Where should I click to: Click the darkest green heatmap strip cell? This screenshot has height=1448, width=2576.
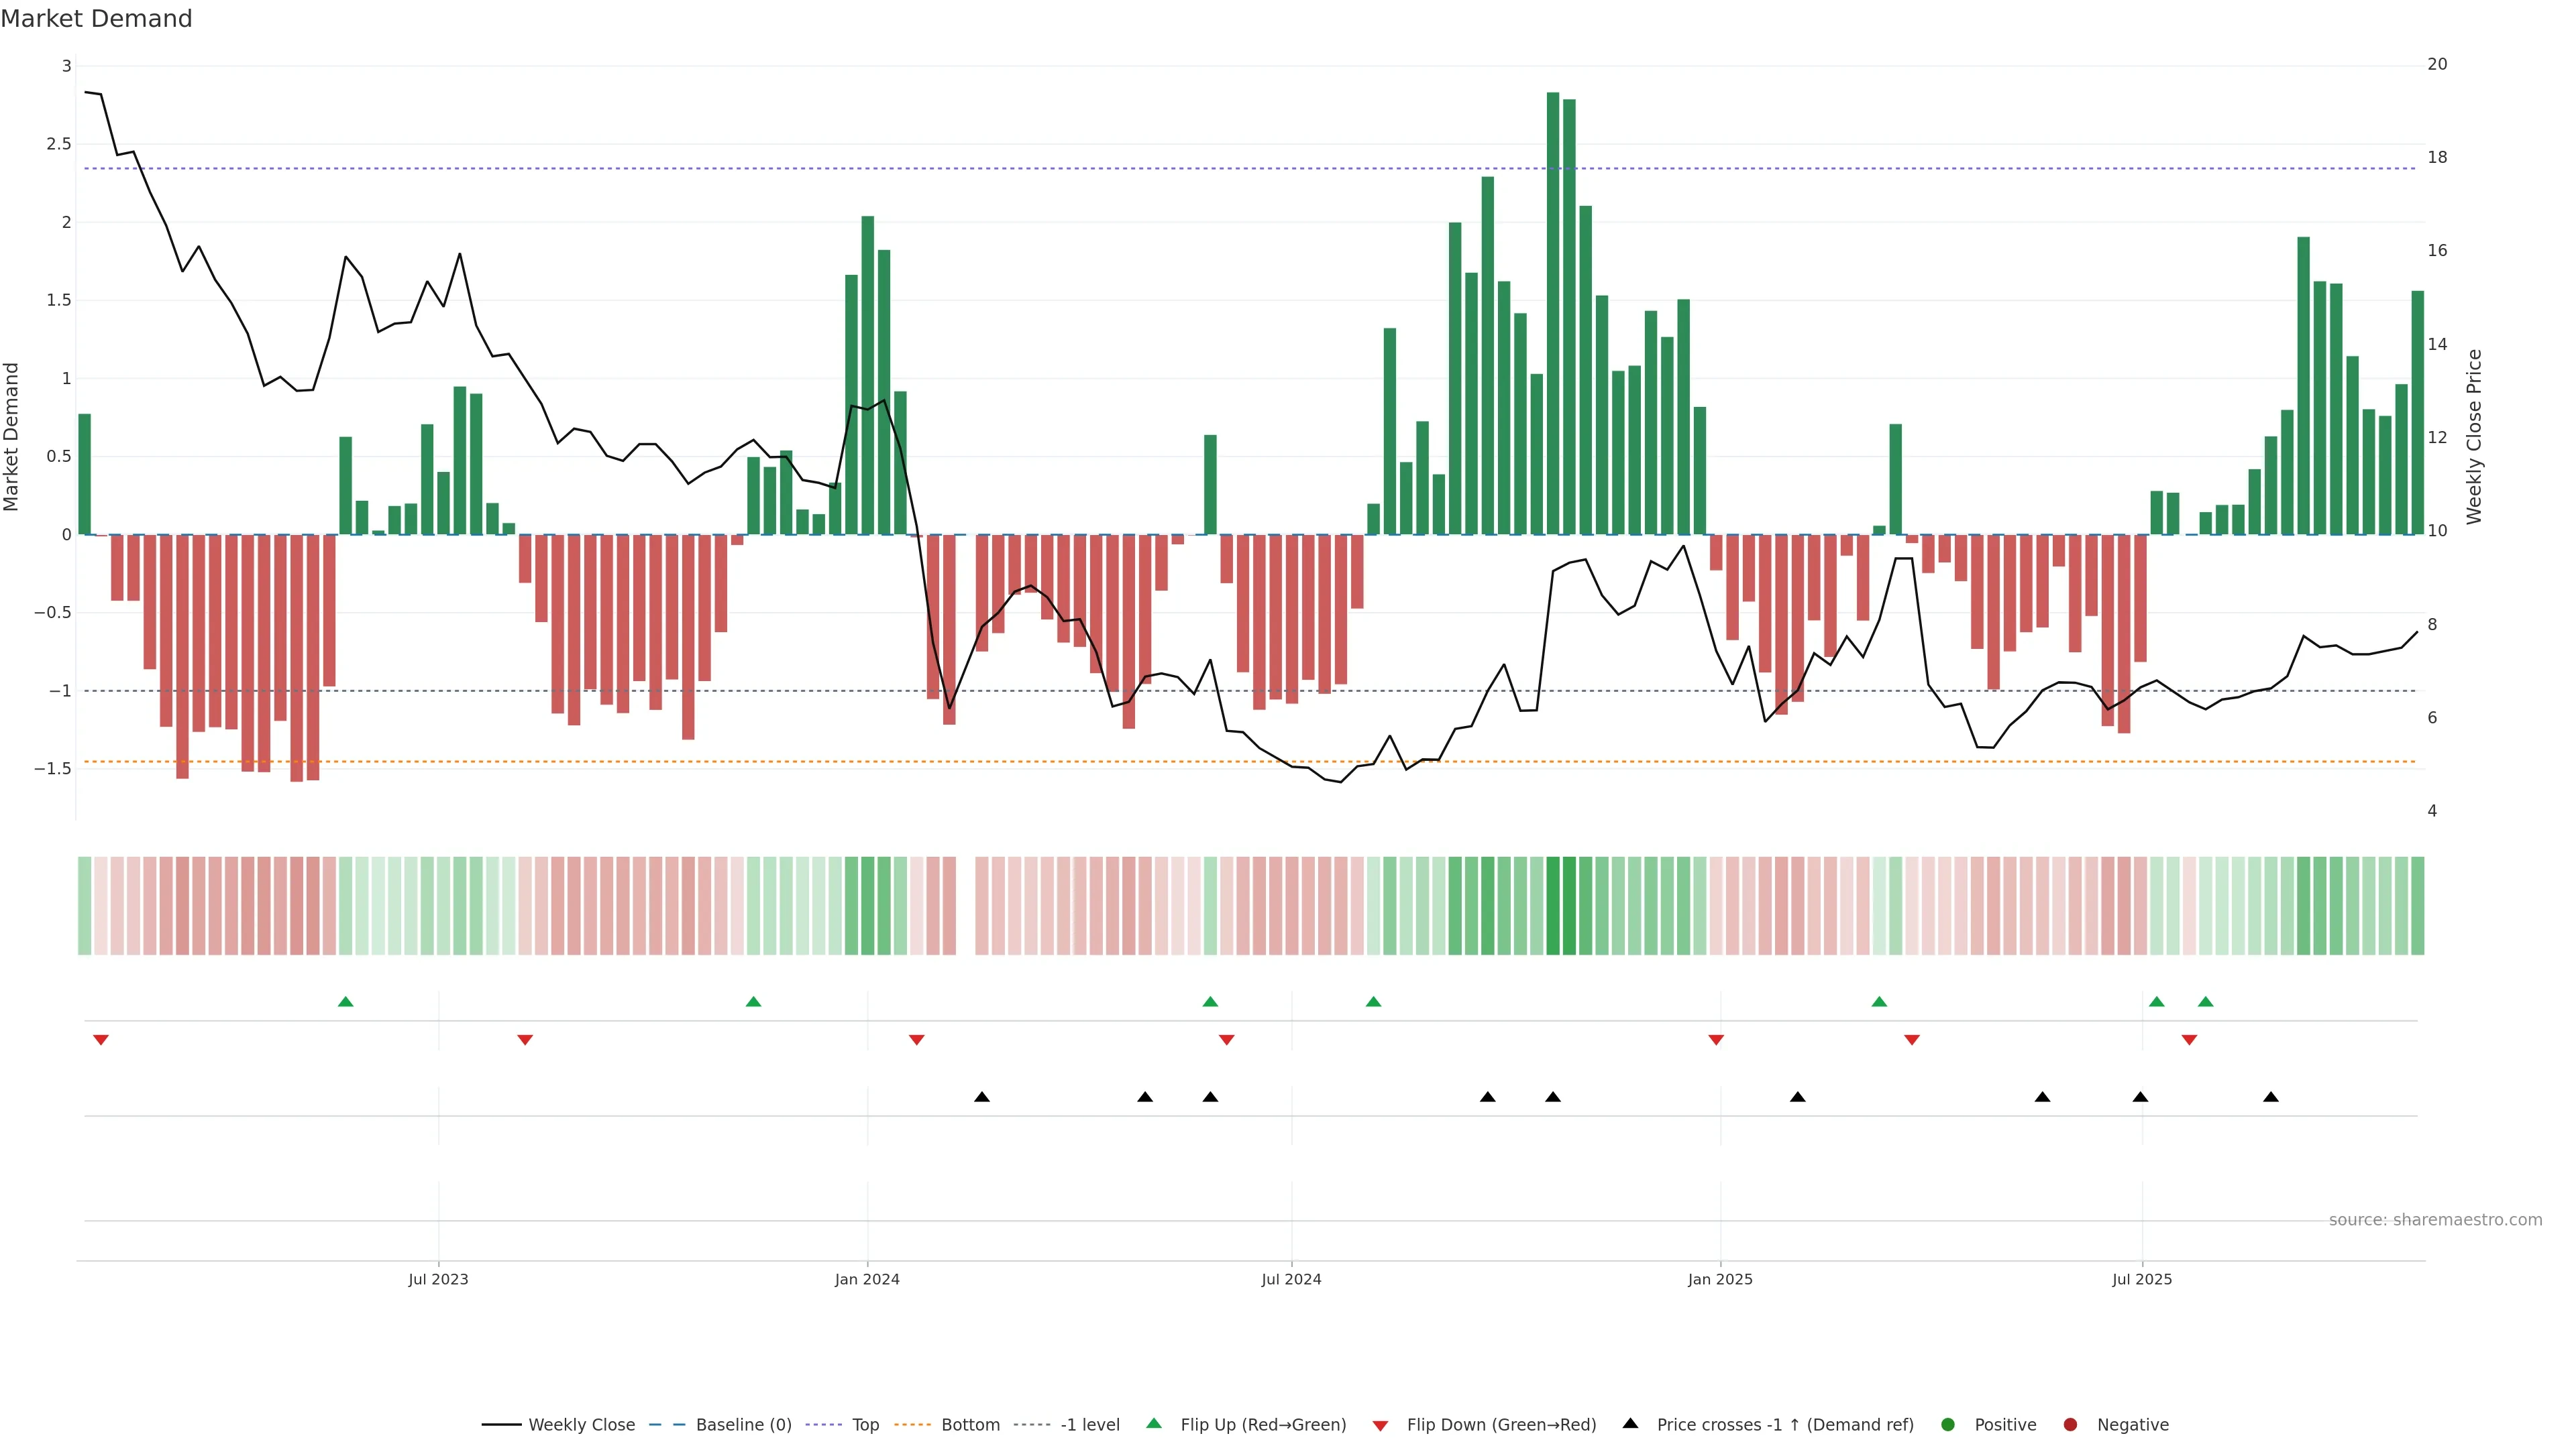coord(1553,906)
